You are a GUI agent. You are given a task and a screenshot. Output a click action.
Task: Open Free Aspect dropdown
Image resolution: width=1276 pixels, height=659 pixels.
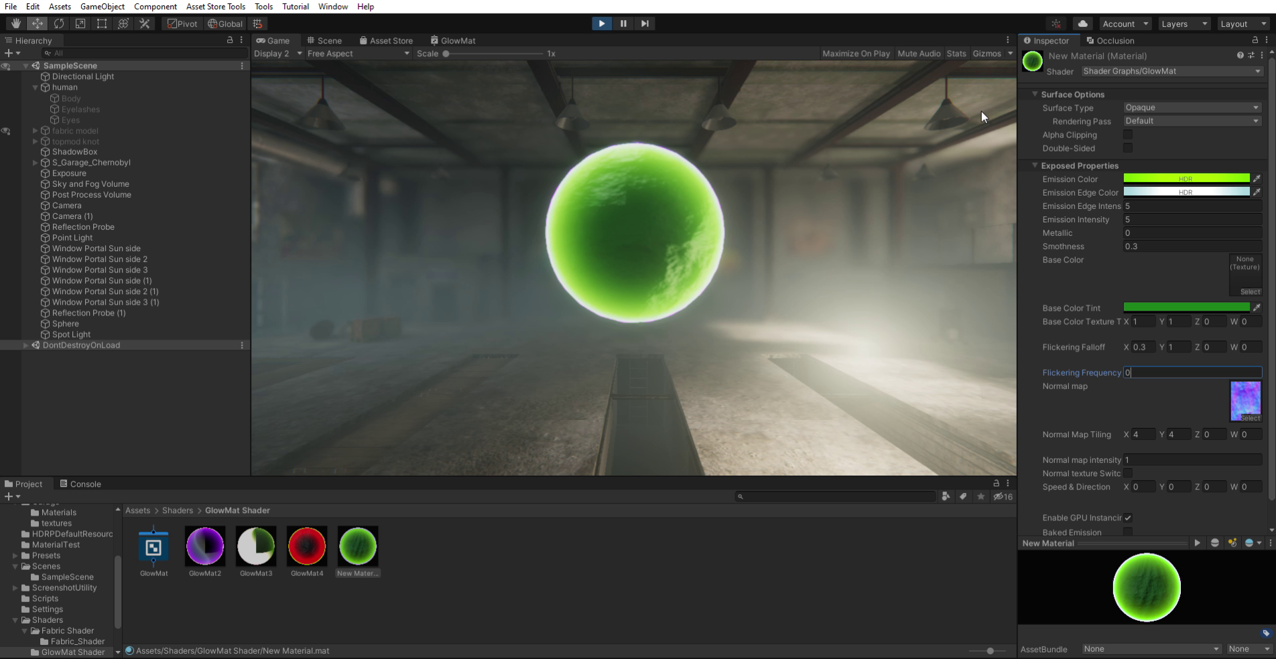click(x=358, y=54)
